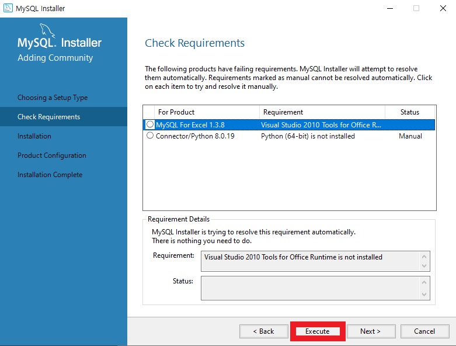
Task: Open the Product Configuration step
Action: pos(52,155)
